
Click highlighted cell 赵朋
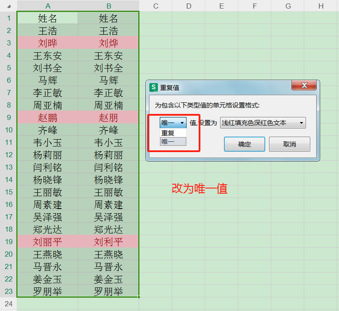[108, 117]
